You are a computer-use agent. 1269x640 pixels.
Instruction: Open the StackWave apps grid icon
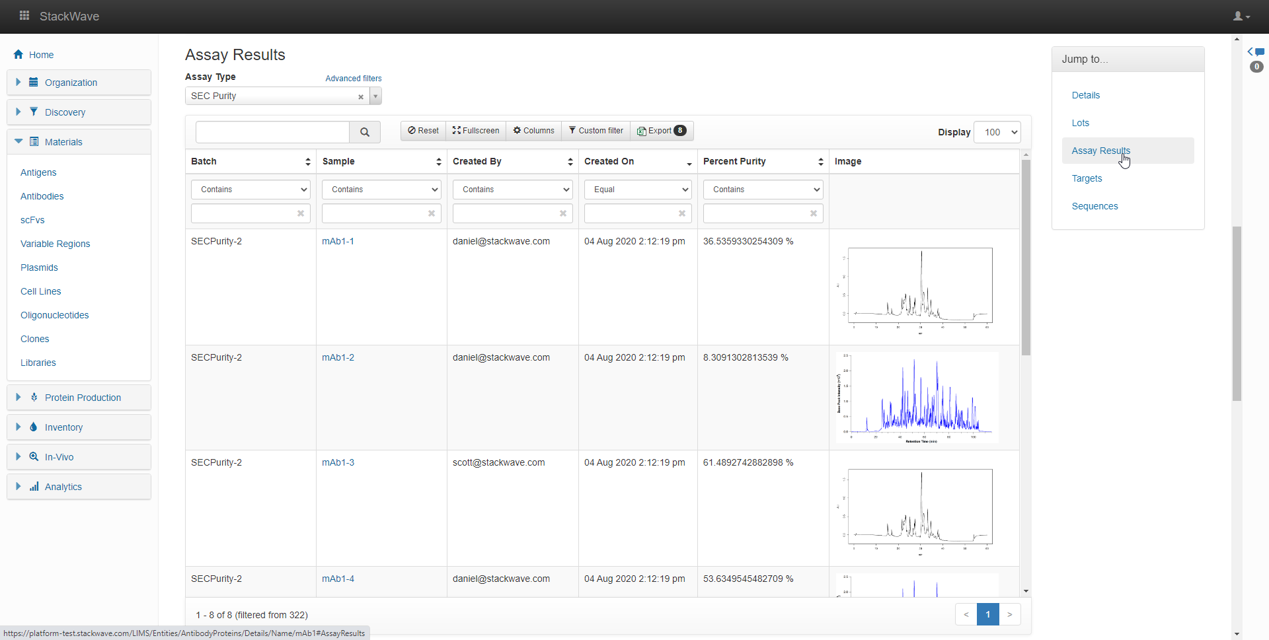click(24, 15)
